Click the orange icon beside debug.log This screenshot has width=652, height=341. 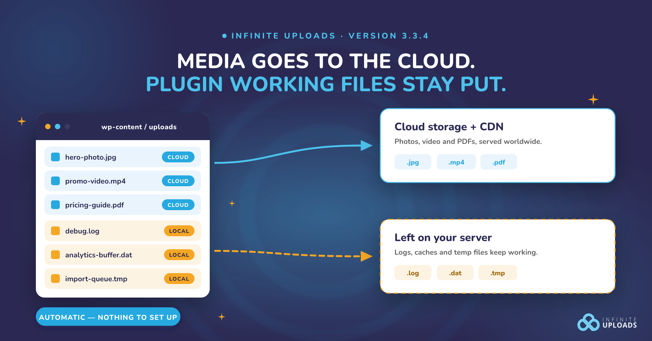tap(55, 231)
